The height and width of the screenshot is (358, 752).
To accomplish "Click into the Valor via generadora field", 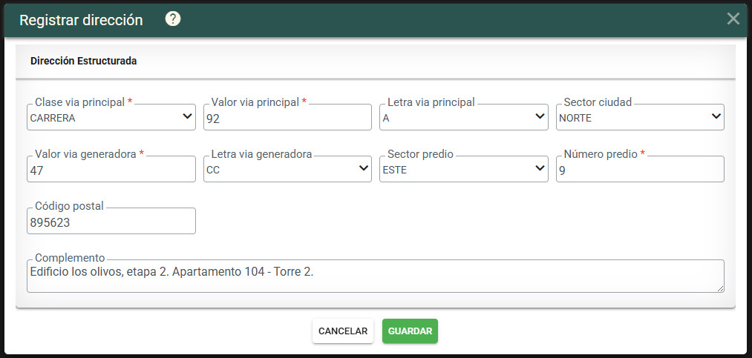I will (111, 169).
